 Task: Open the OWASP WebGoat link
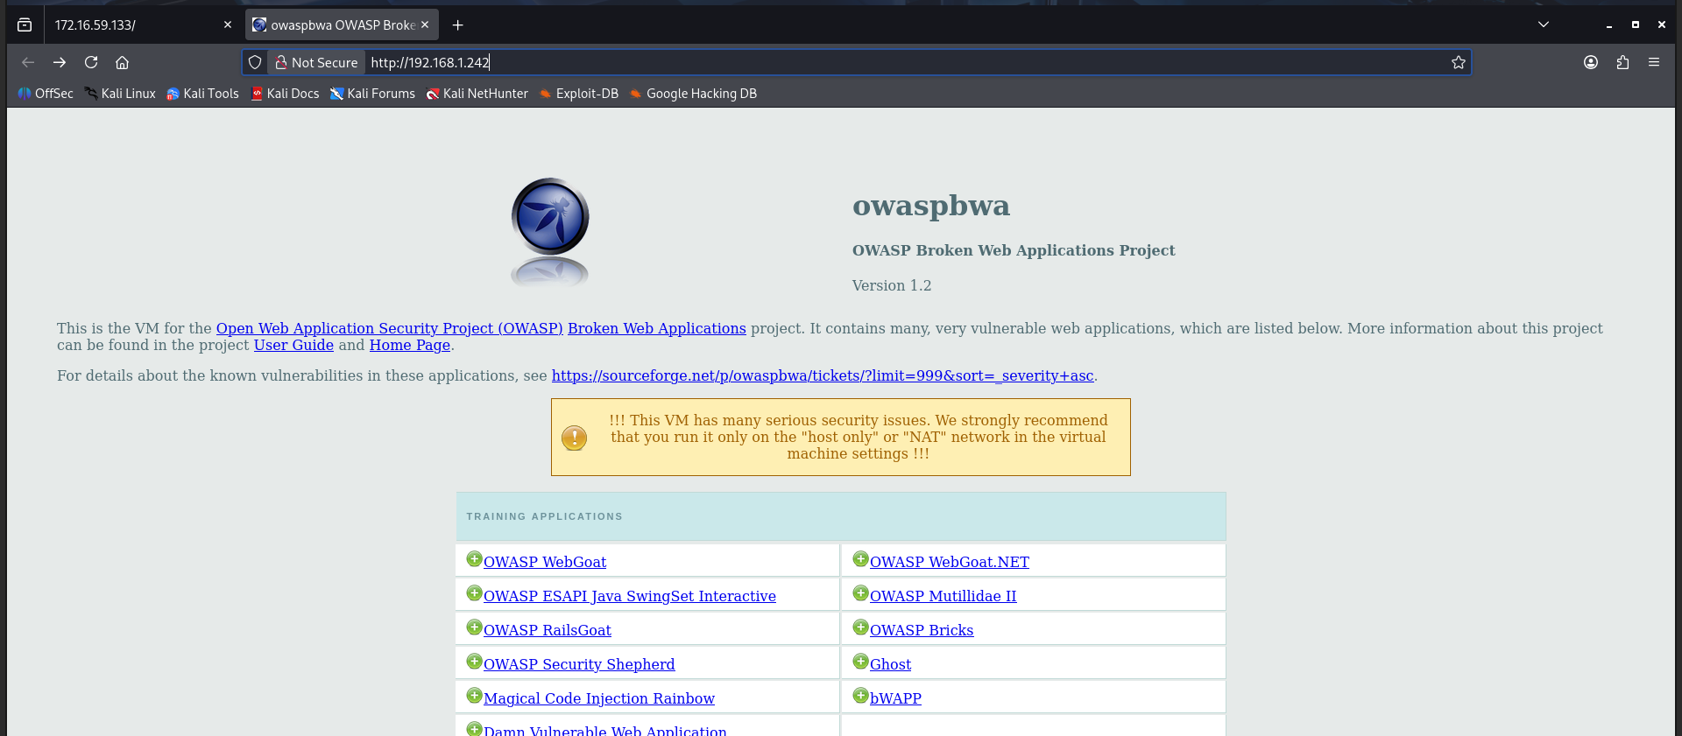click(x=545, y=562)
